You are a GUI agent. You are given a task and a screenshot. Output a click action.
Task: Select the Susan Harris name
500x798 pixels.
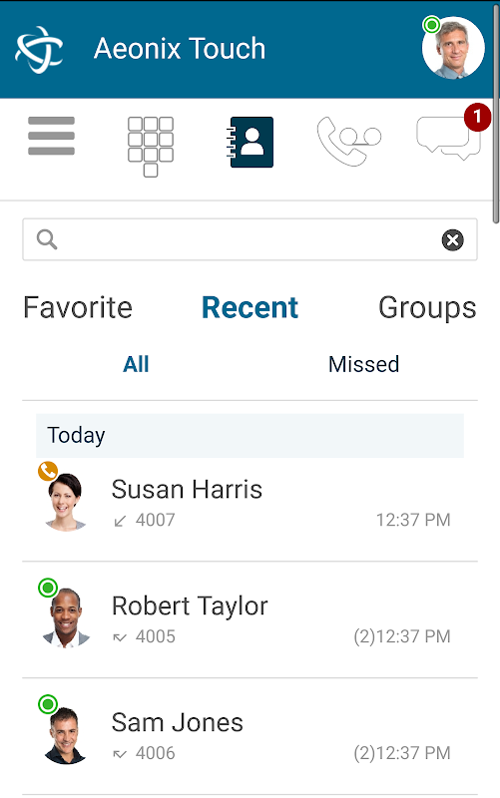187,490
